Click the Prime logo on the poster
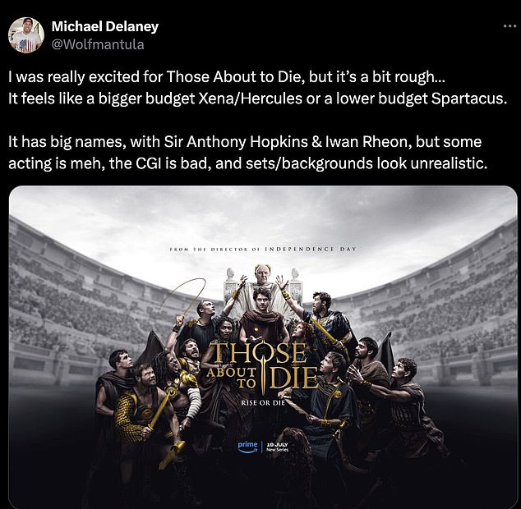 248,447
